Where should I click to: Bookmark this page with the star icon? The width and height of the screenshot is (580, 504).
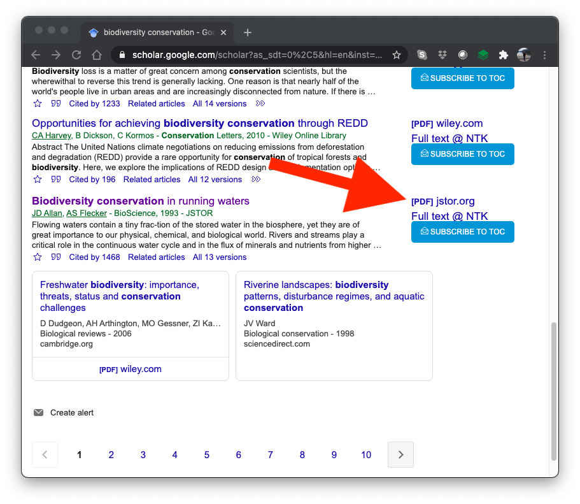coord(397,55)
